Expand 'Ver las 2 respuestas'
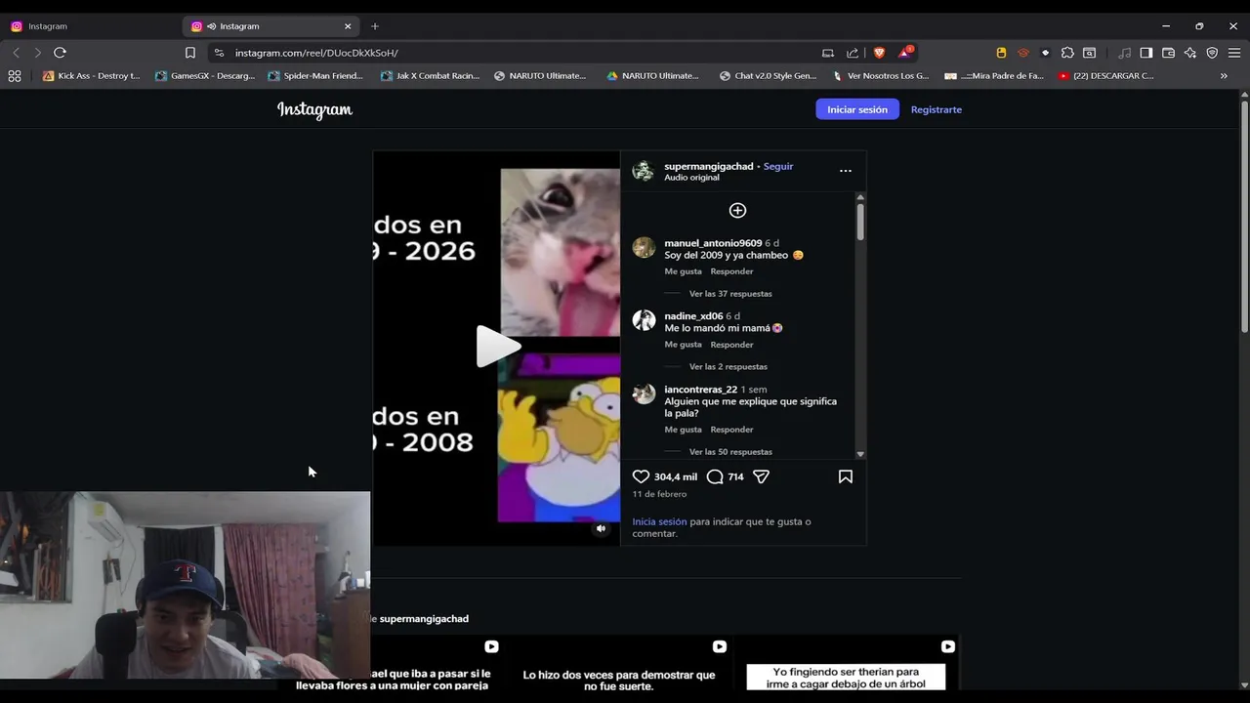The height and width of the screenshot is (703, 1250). pyautogui.click(x=729, y=367)
